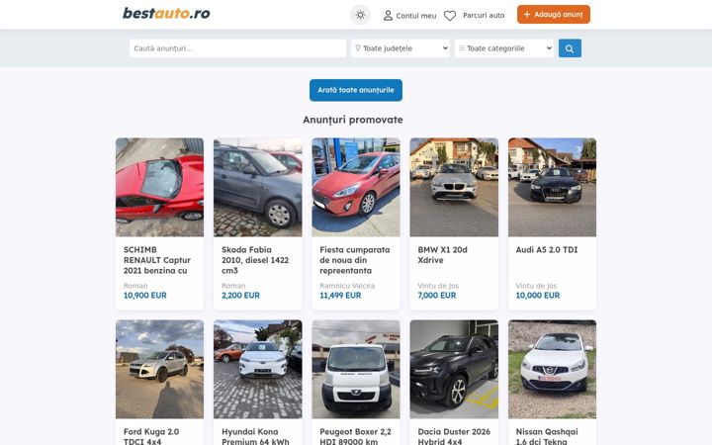Click the 11,499 EUR price
Image resolution: width=712 pixels, height=445 pixels.
340,295
